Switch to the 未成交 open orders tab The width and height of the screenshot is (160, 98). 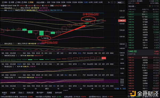[x=4, y=93]
